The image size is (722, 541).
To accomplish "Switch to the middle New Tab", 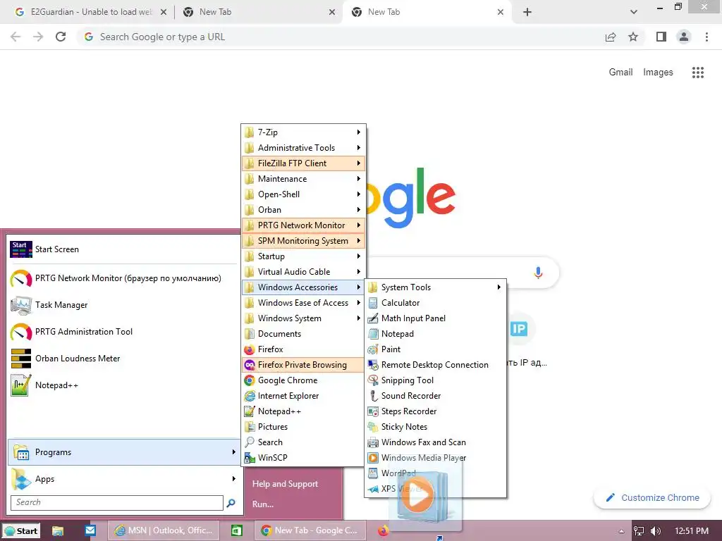I will (258, 12).
